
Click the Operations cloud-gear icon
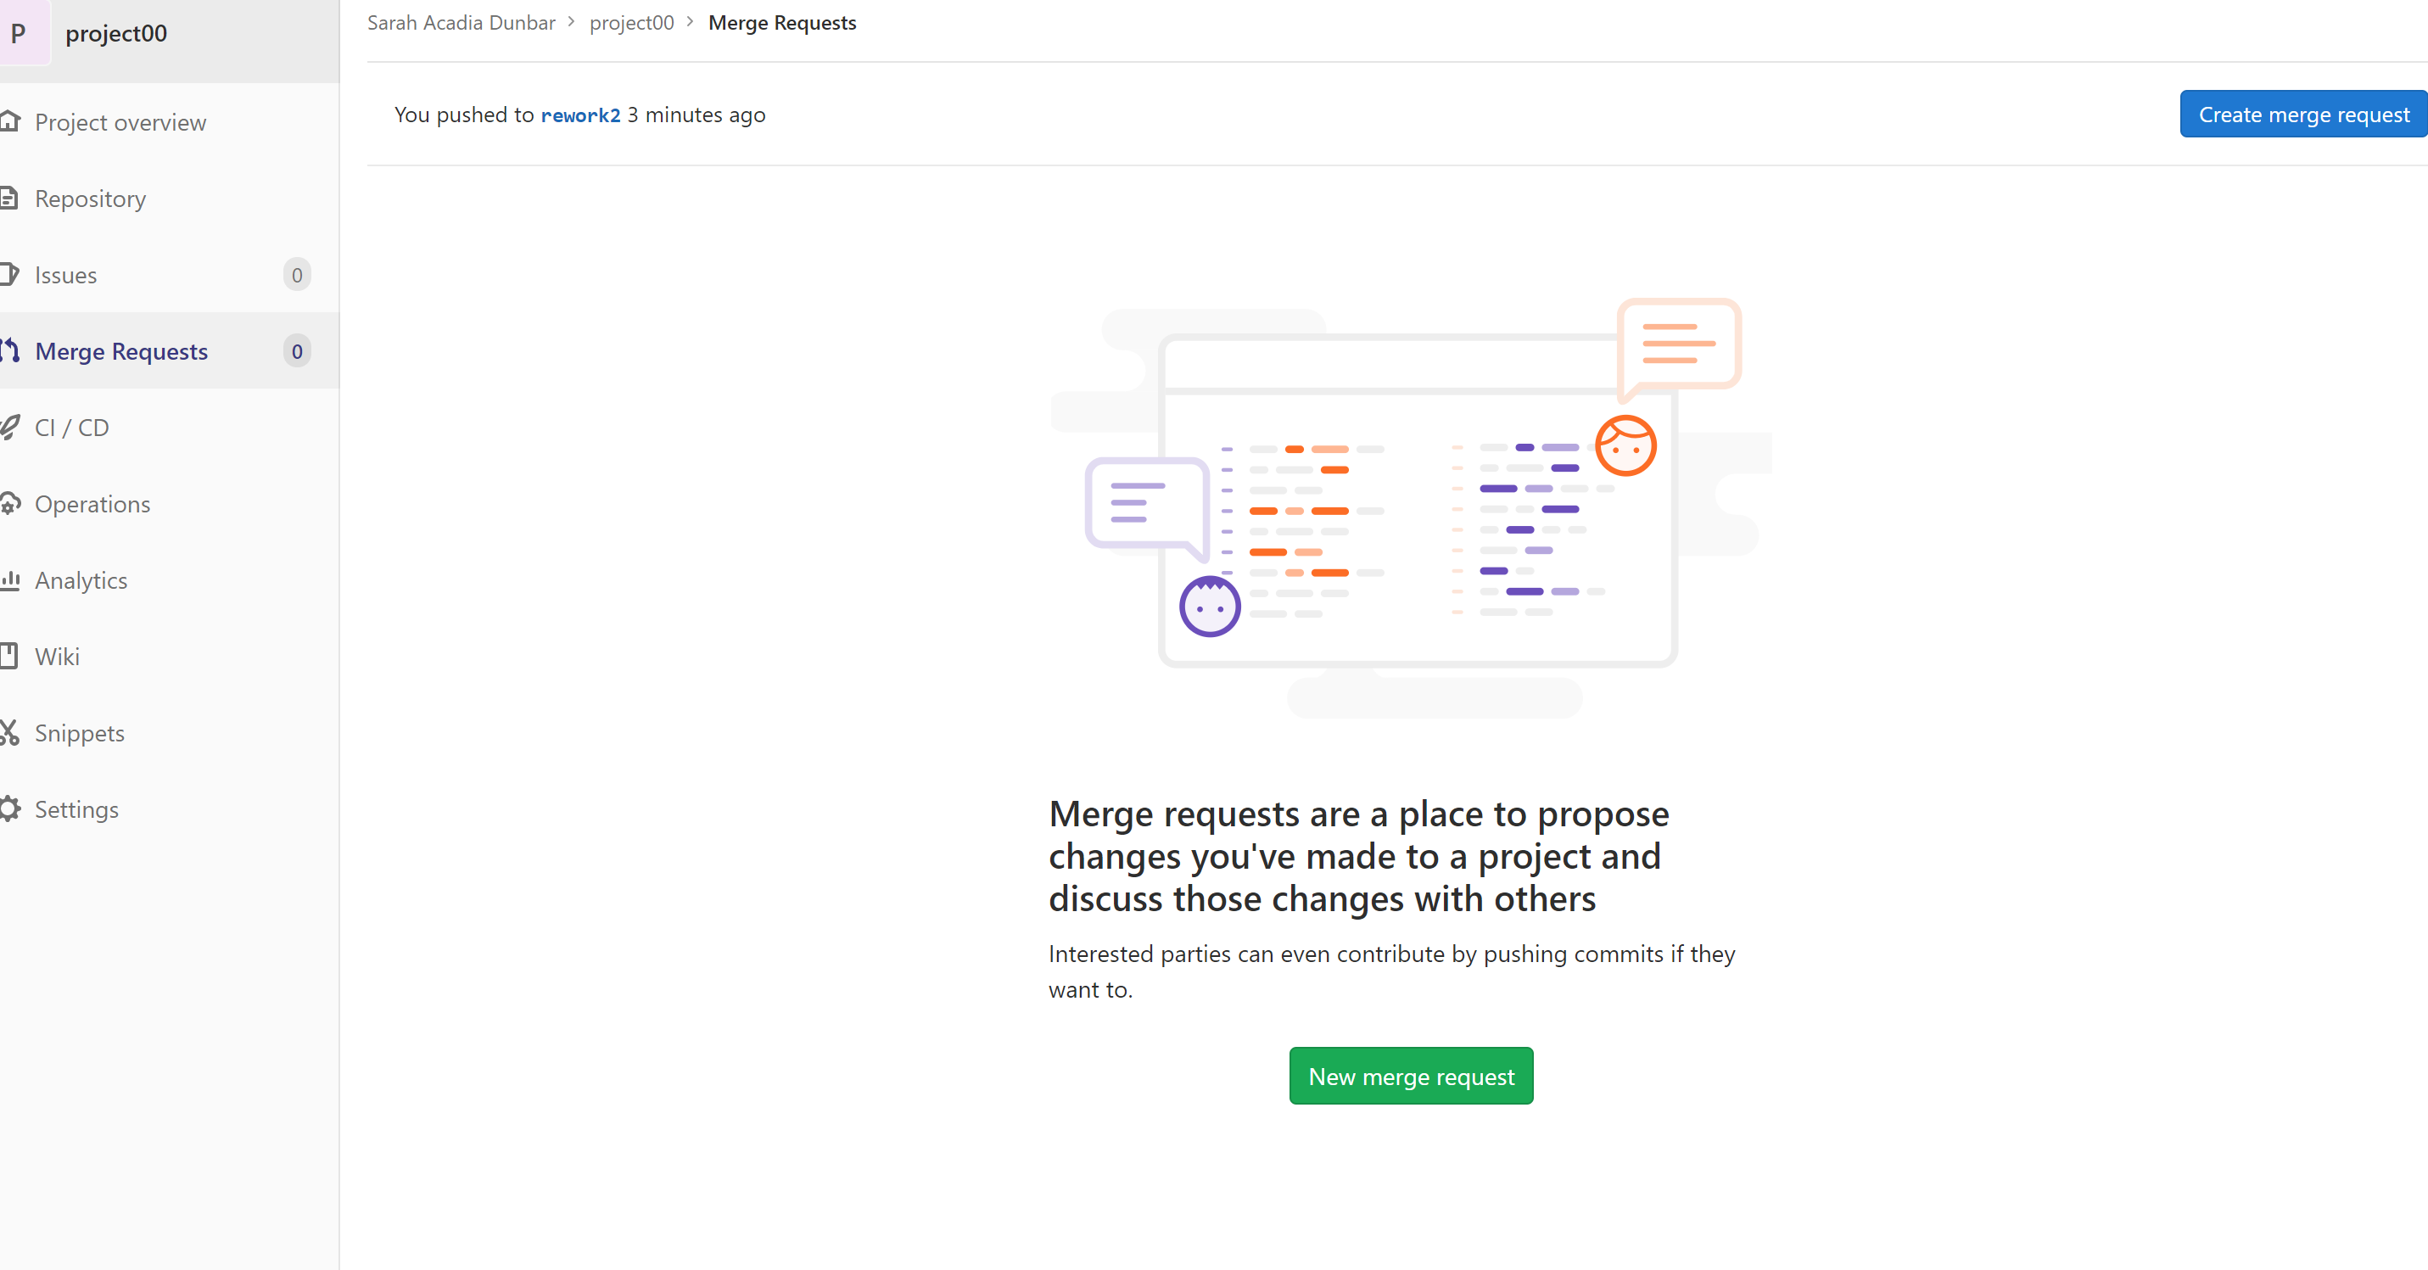coord(9,503)
